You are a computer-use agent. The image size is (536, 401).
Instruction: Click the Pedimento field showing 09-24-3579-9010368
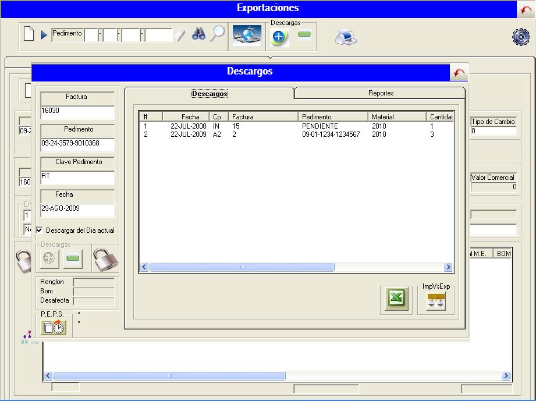coord(77,144)
